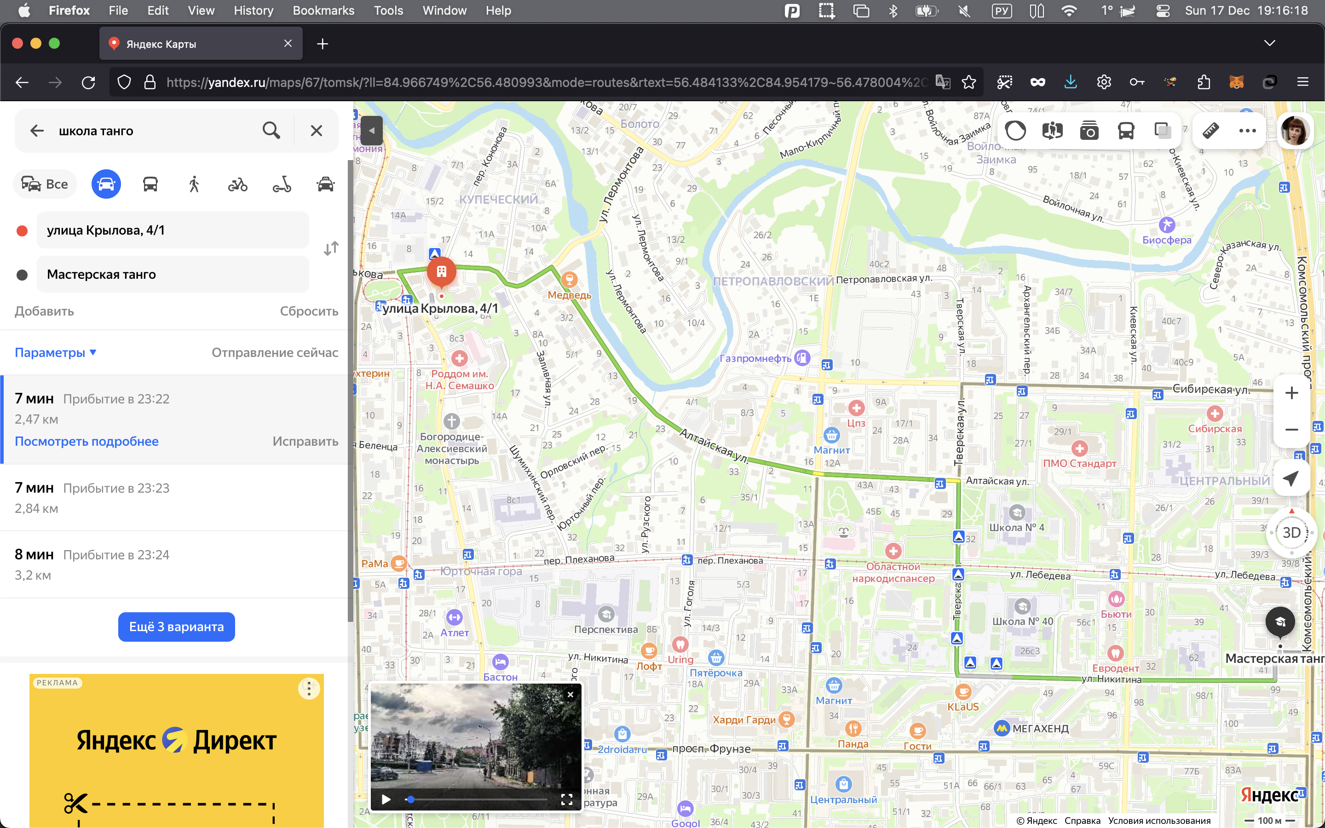Image resolution: width=1325 pixels, height=828 pixels.
Task: Open the ad options three-dot menu
Action: coord(309,688)
